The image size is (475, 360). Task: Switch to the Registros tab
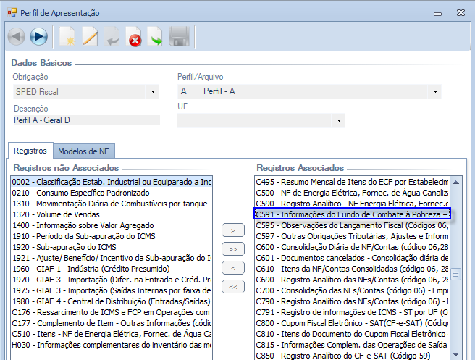pos(30,151)
